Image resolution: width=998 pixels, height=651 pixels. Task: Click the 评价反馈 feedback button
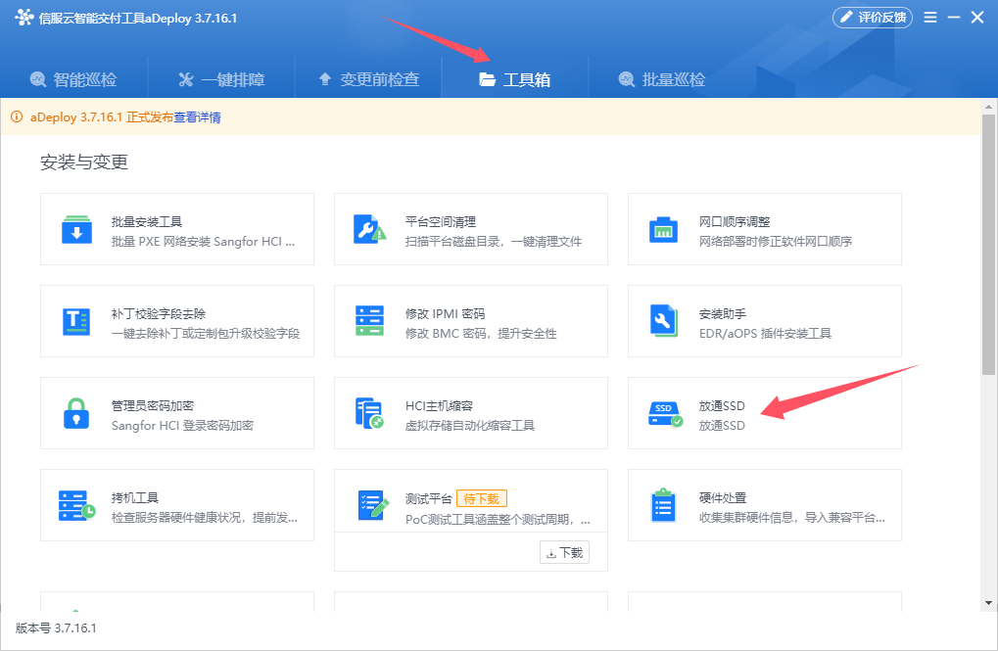point(873,18)
